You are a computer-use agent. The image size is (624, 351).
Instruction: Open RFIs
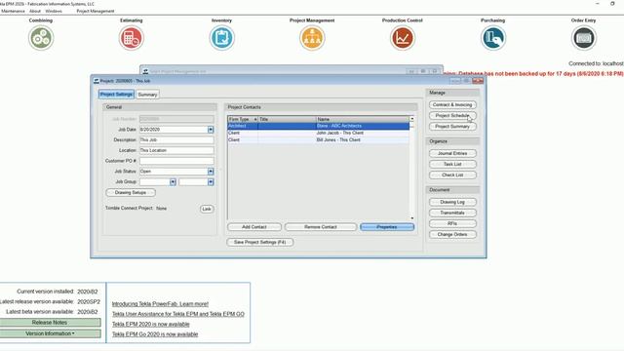tap(452, 223)
